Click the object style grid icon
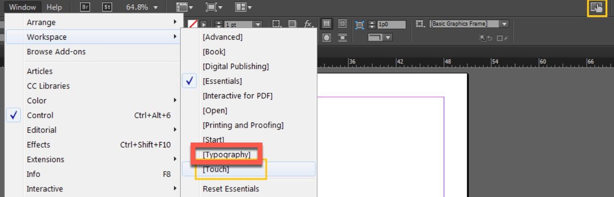Viewport: 614px width, 197px height. (420, 24)
